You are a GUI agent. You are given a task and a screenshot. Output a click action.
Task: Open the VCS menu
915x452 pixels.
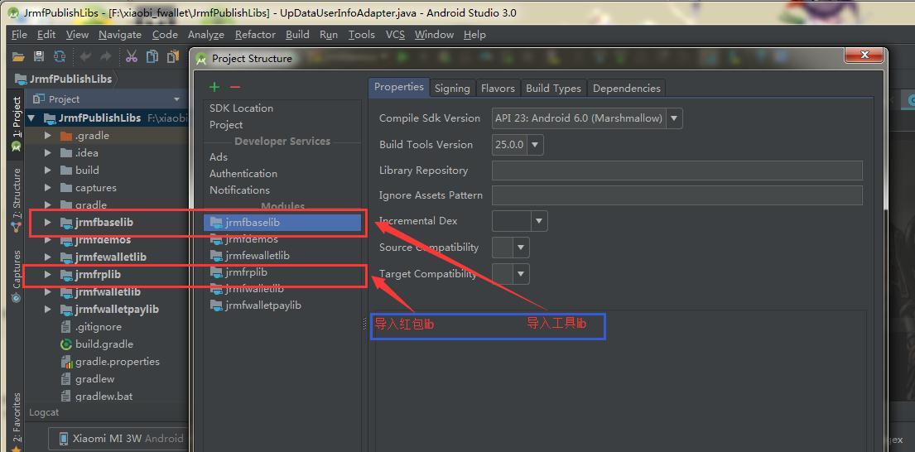click(395, 35)
